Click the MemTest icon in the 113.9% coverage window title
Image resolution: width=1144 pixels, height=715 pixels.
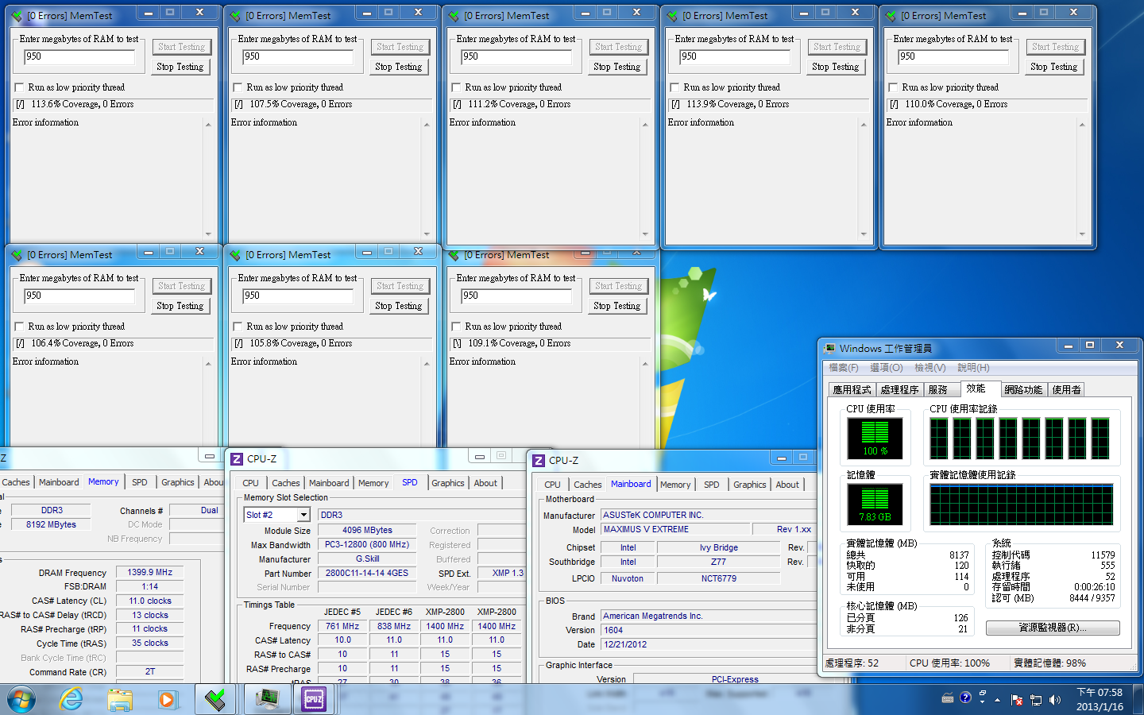coord(671,15)
